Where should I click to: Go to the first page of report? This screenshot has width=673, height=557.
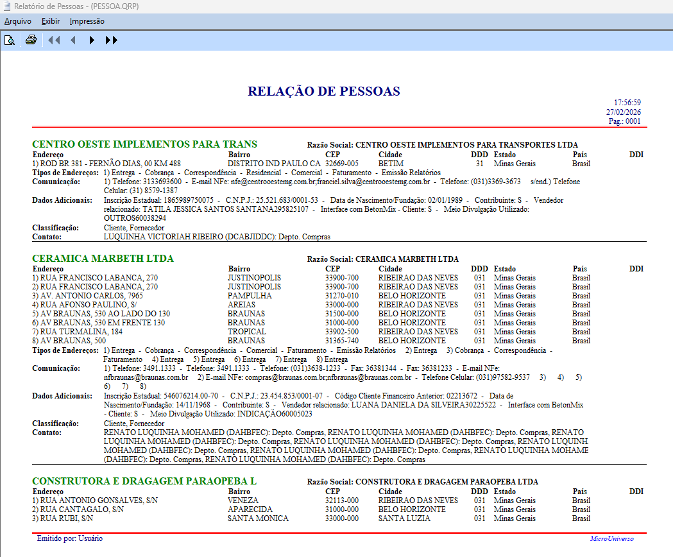tap(54, 40)
